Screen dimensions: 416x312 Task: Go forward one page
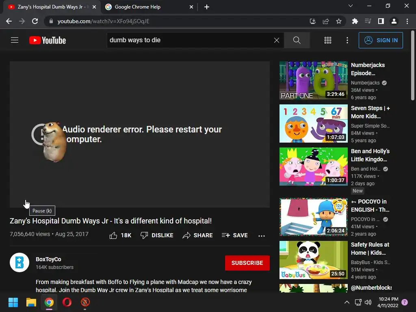[x=22, y=21]
